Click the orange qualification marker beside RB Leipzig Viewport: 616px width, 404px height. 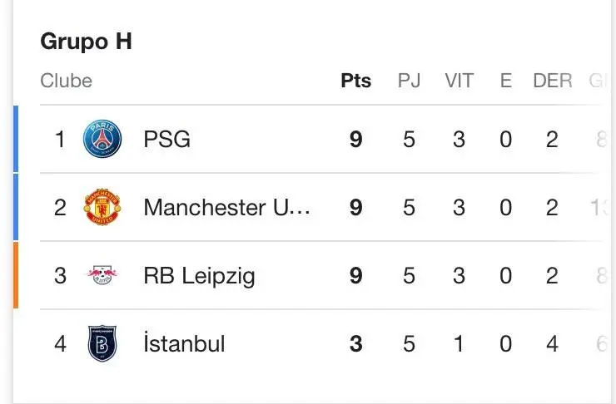(16, 275)
